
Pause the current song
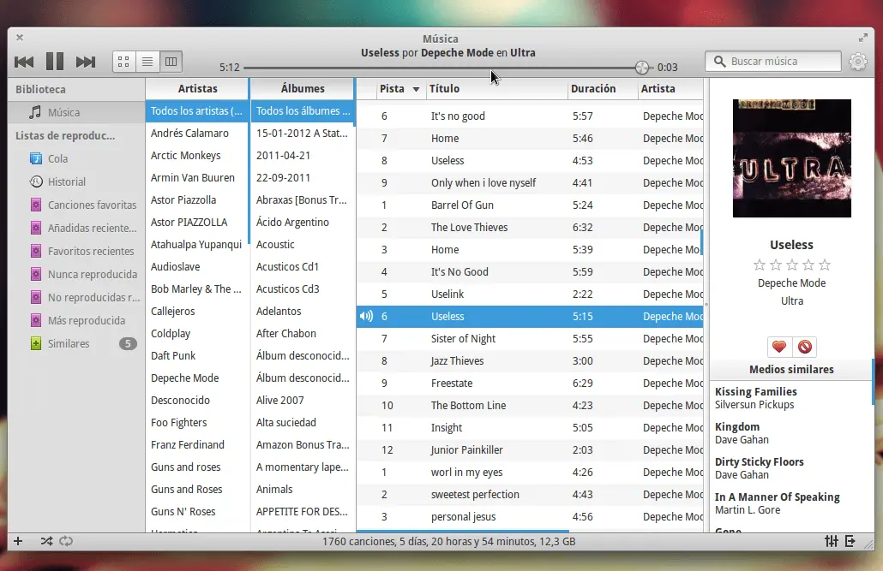55,62
